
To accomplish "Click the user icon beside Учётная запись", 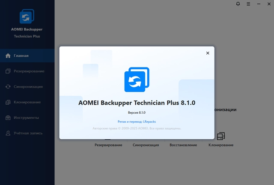I will 8,133.
